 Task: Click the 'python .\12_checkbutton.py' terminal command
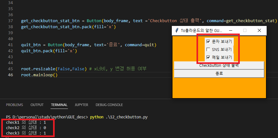pos(119,117)
